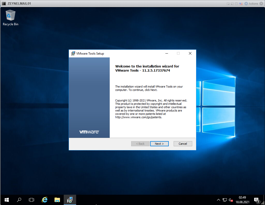Click the console full-screen icon

point(236,4)
